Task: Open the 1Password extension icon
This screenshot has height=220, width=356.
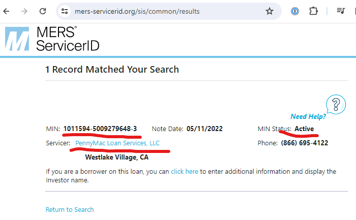Action: [295, 11]
